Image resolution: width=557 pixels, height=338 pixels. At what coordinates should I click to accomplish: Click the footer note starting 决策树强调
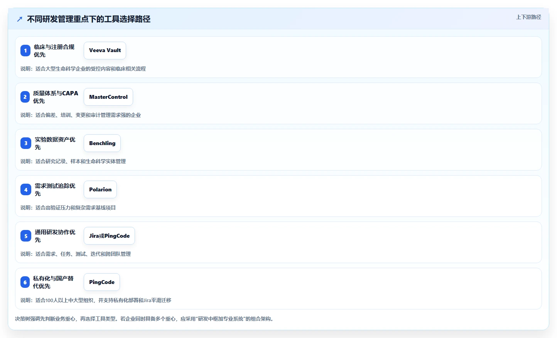coord(145,319)
